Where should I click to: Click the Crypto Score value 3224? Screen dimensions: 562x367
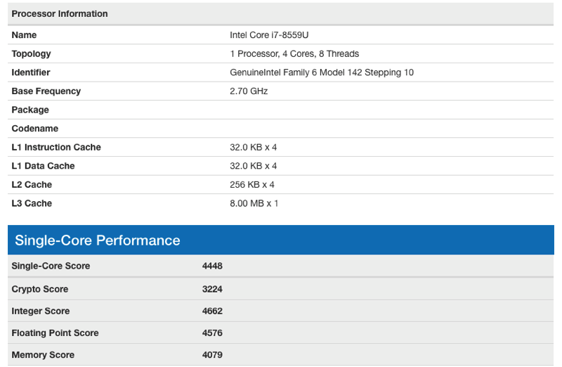pyautogui.click(x=212, y=289)
